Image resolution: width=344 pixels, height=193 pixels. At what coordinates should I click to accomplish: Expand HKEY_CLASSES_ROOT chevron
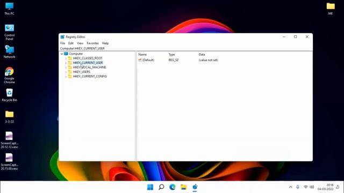tap(66, 58)
